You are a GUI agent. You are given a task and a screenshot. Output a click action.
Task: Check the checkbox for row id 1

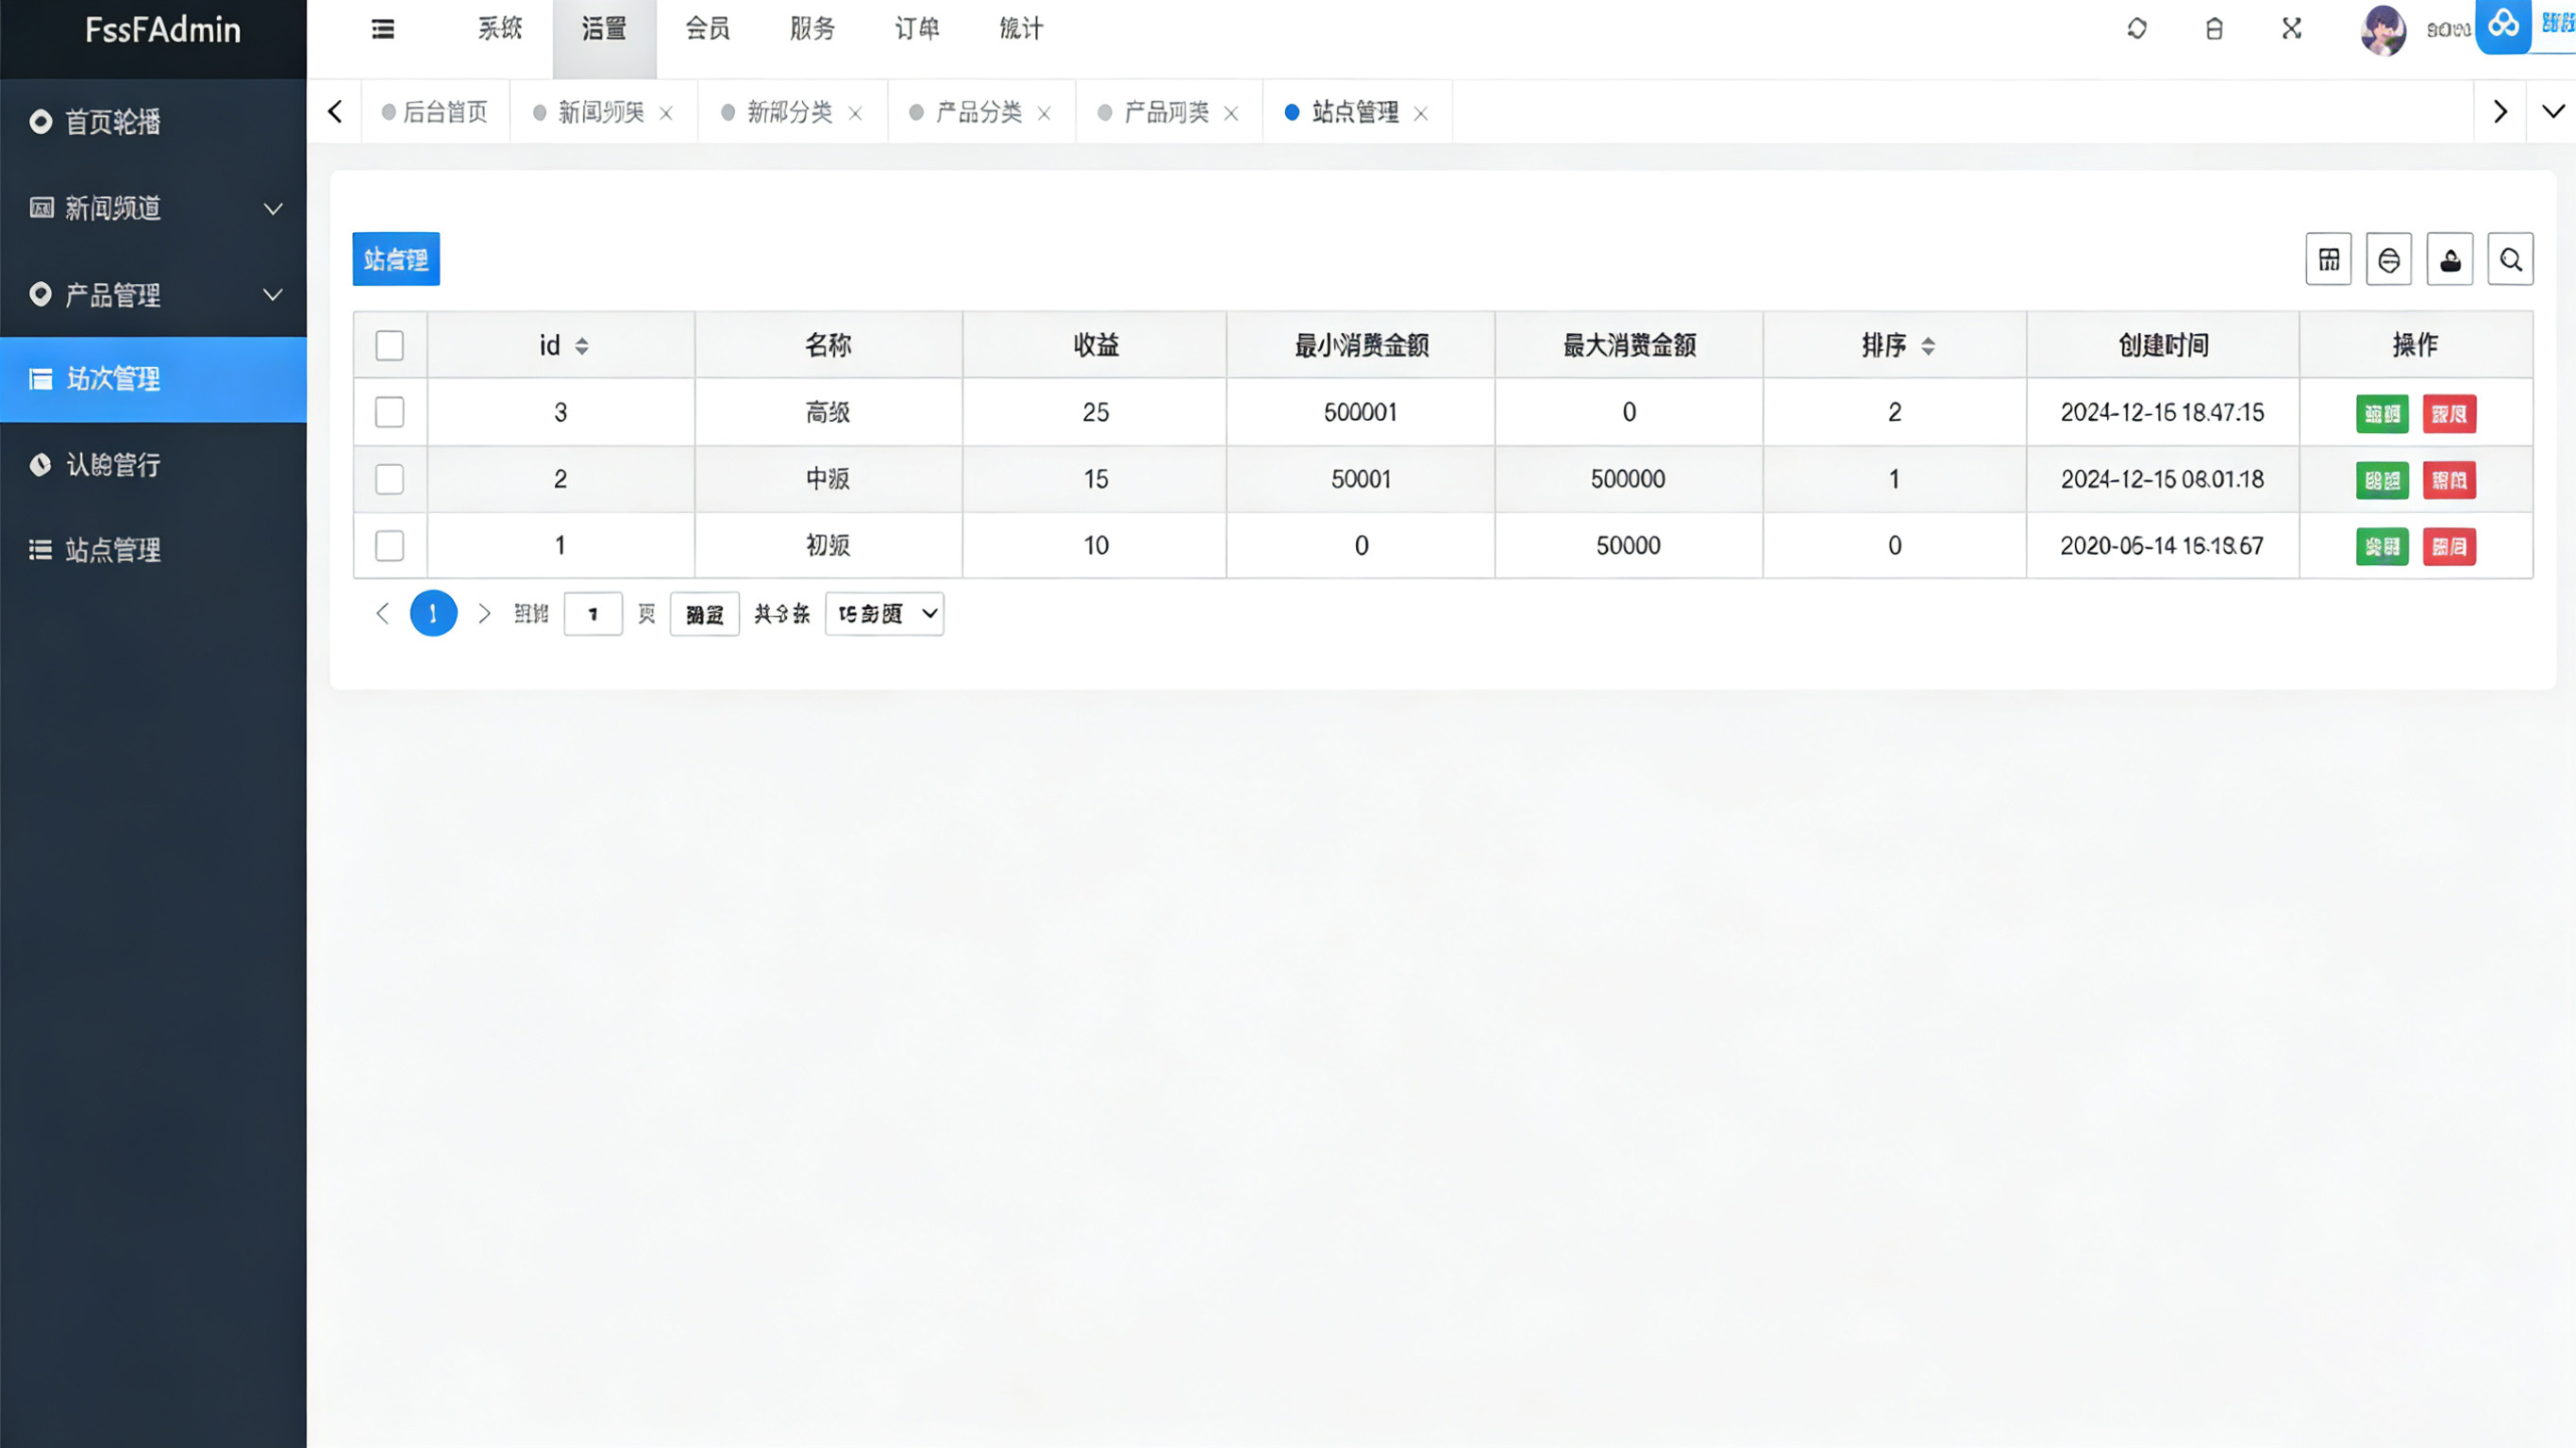(x=389, y=546)
